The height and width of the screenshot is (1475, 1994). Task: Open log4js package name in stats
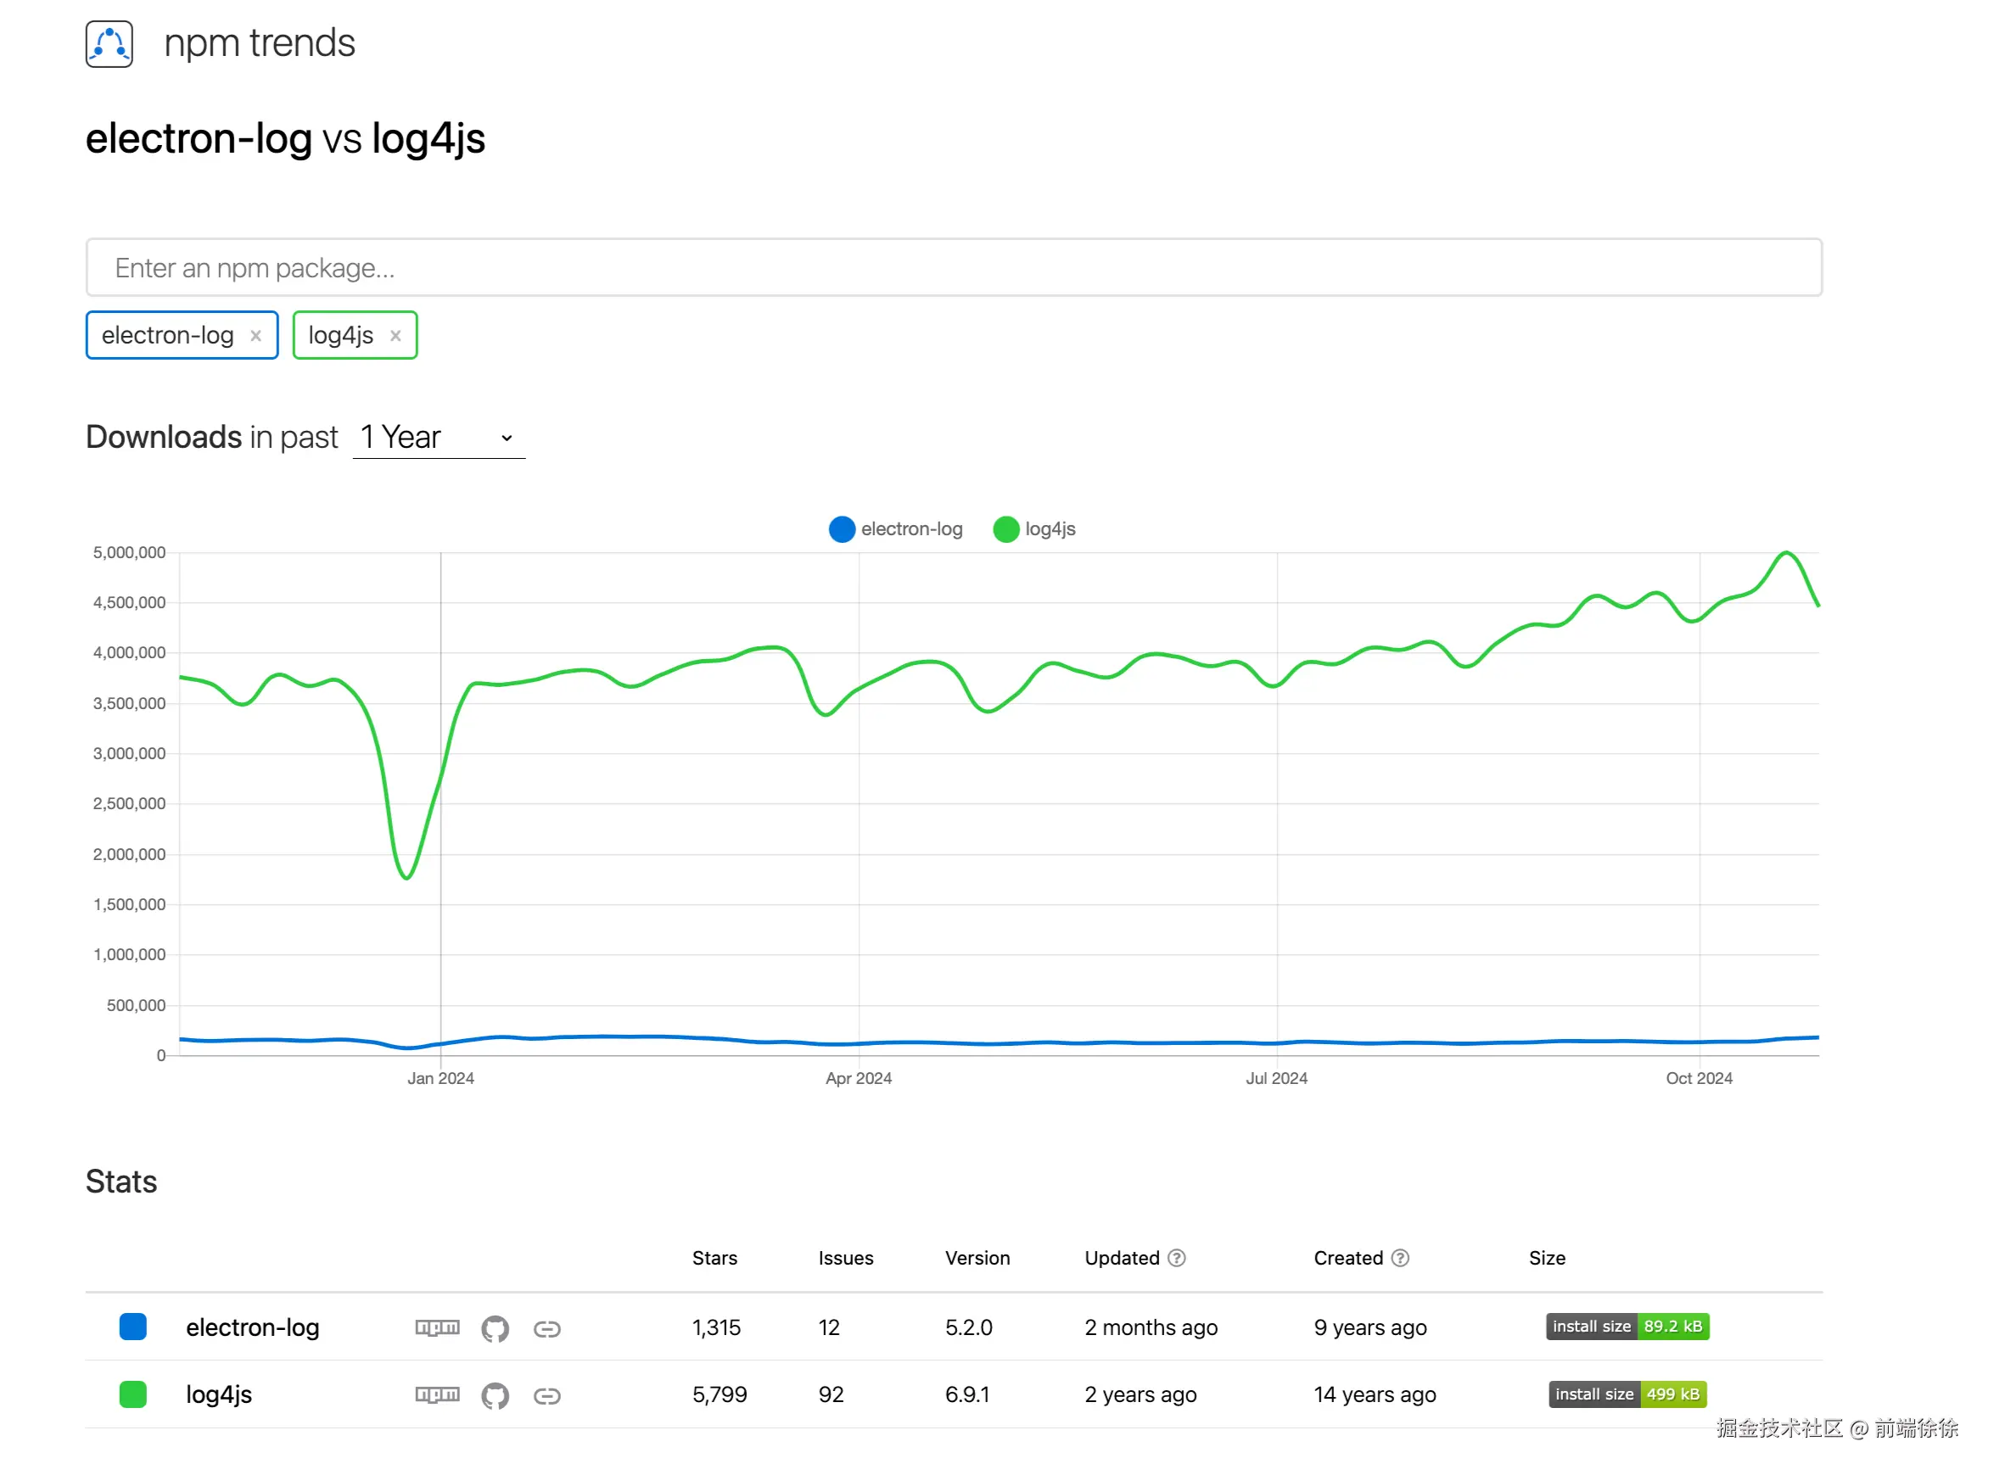point(219,1394)
